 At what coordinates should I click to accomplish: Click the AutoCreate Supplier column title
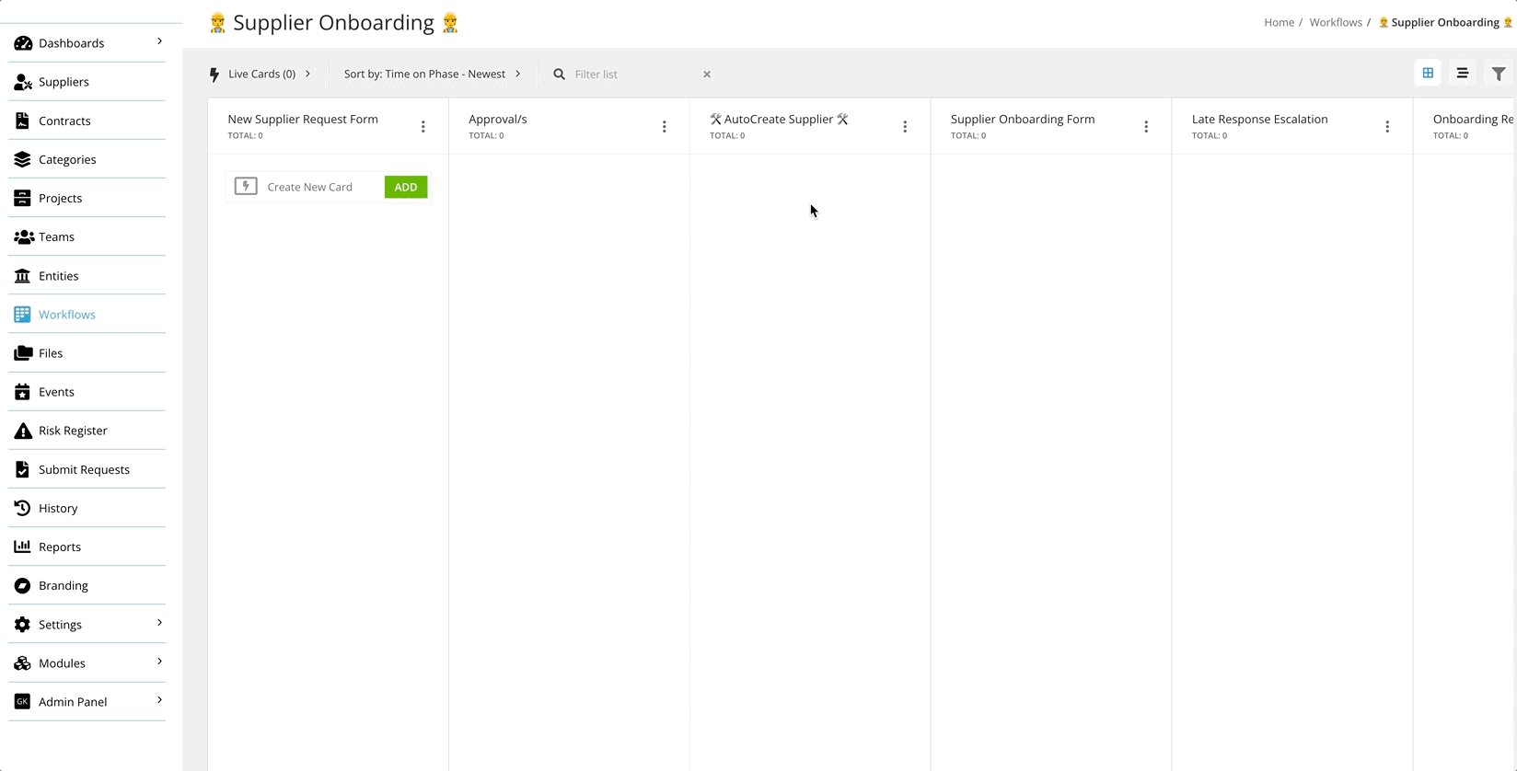(x=779, y=119)
